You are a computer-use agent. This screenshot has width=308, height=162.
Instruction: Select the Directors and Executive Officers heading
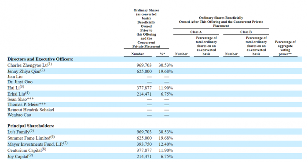tap(40, 59)
